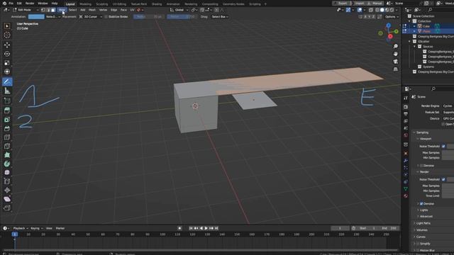Select the Scale tool
The height and width of the screenshot is (255, 454).
pos(7,63)
